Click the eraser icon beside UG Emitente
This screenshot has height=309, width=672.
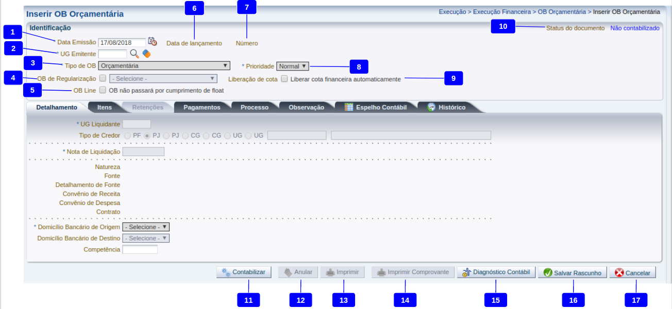click(146, 54)
